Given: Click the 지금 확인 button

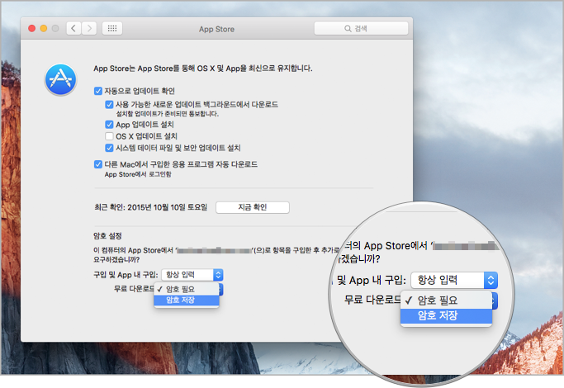Looking at the screenshot, I should pos(253,207).
